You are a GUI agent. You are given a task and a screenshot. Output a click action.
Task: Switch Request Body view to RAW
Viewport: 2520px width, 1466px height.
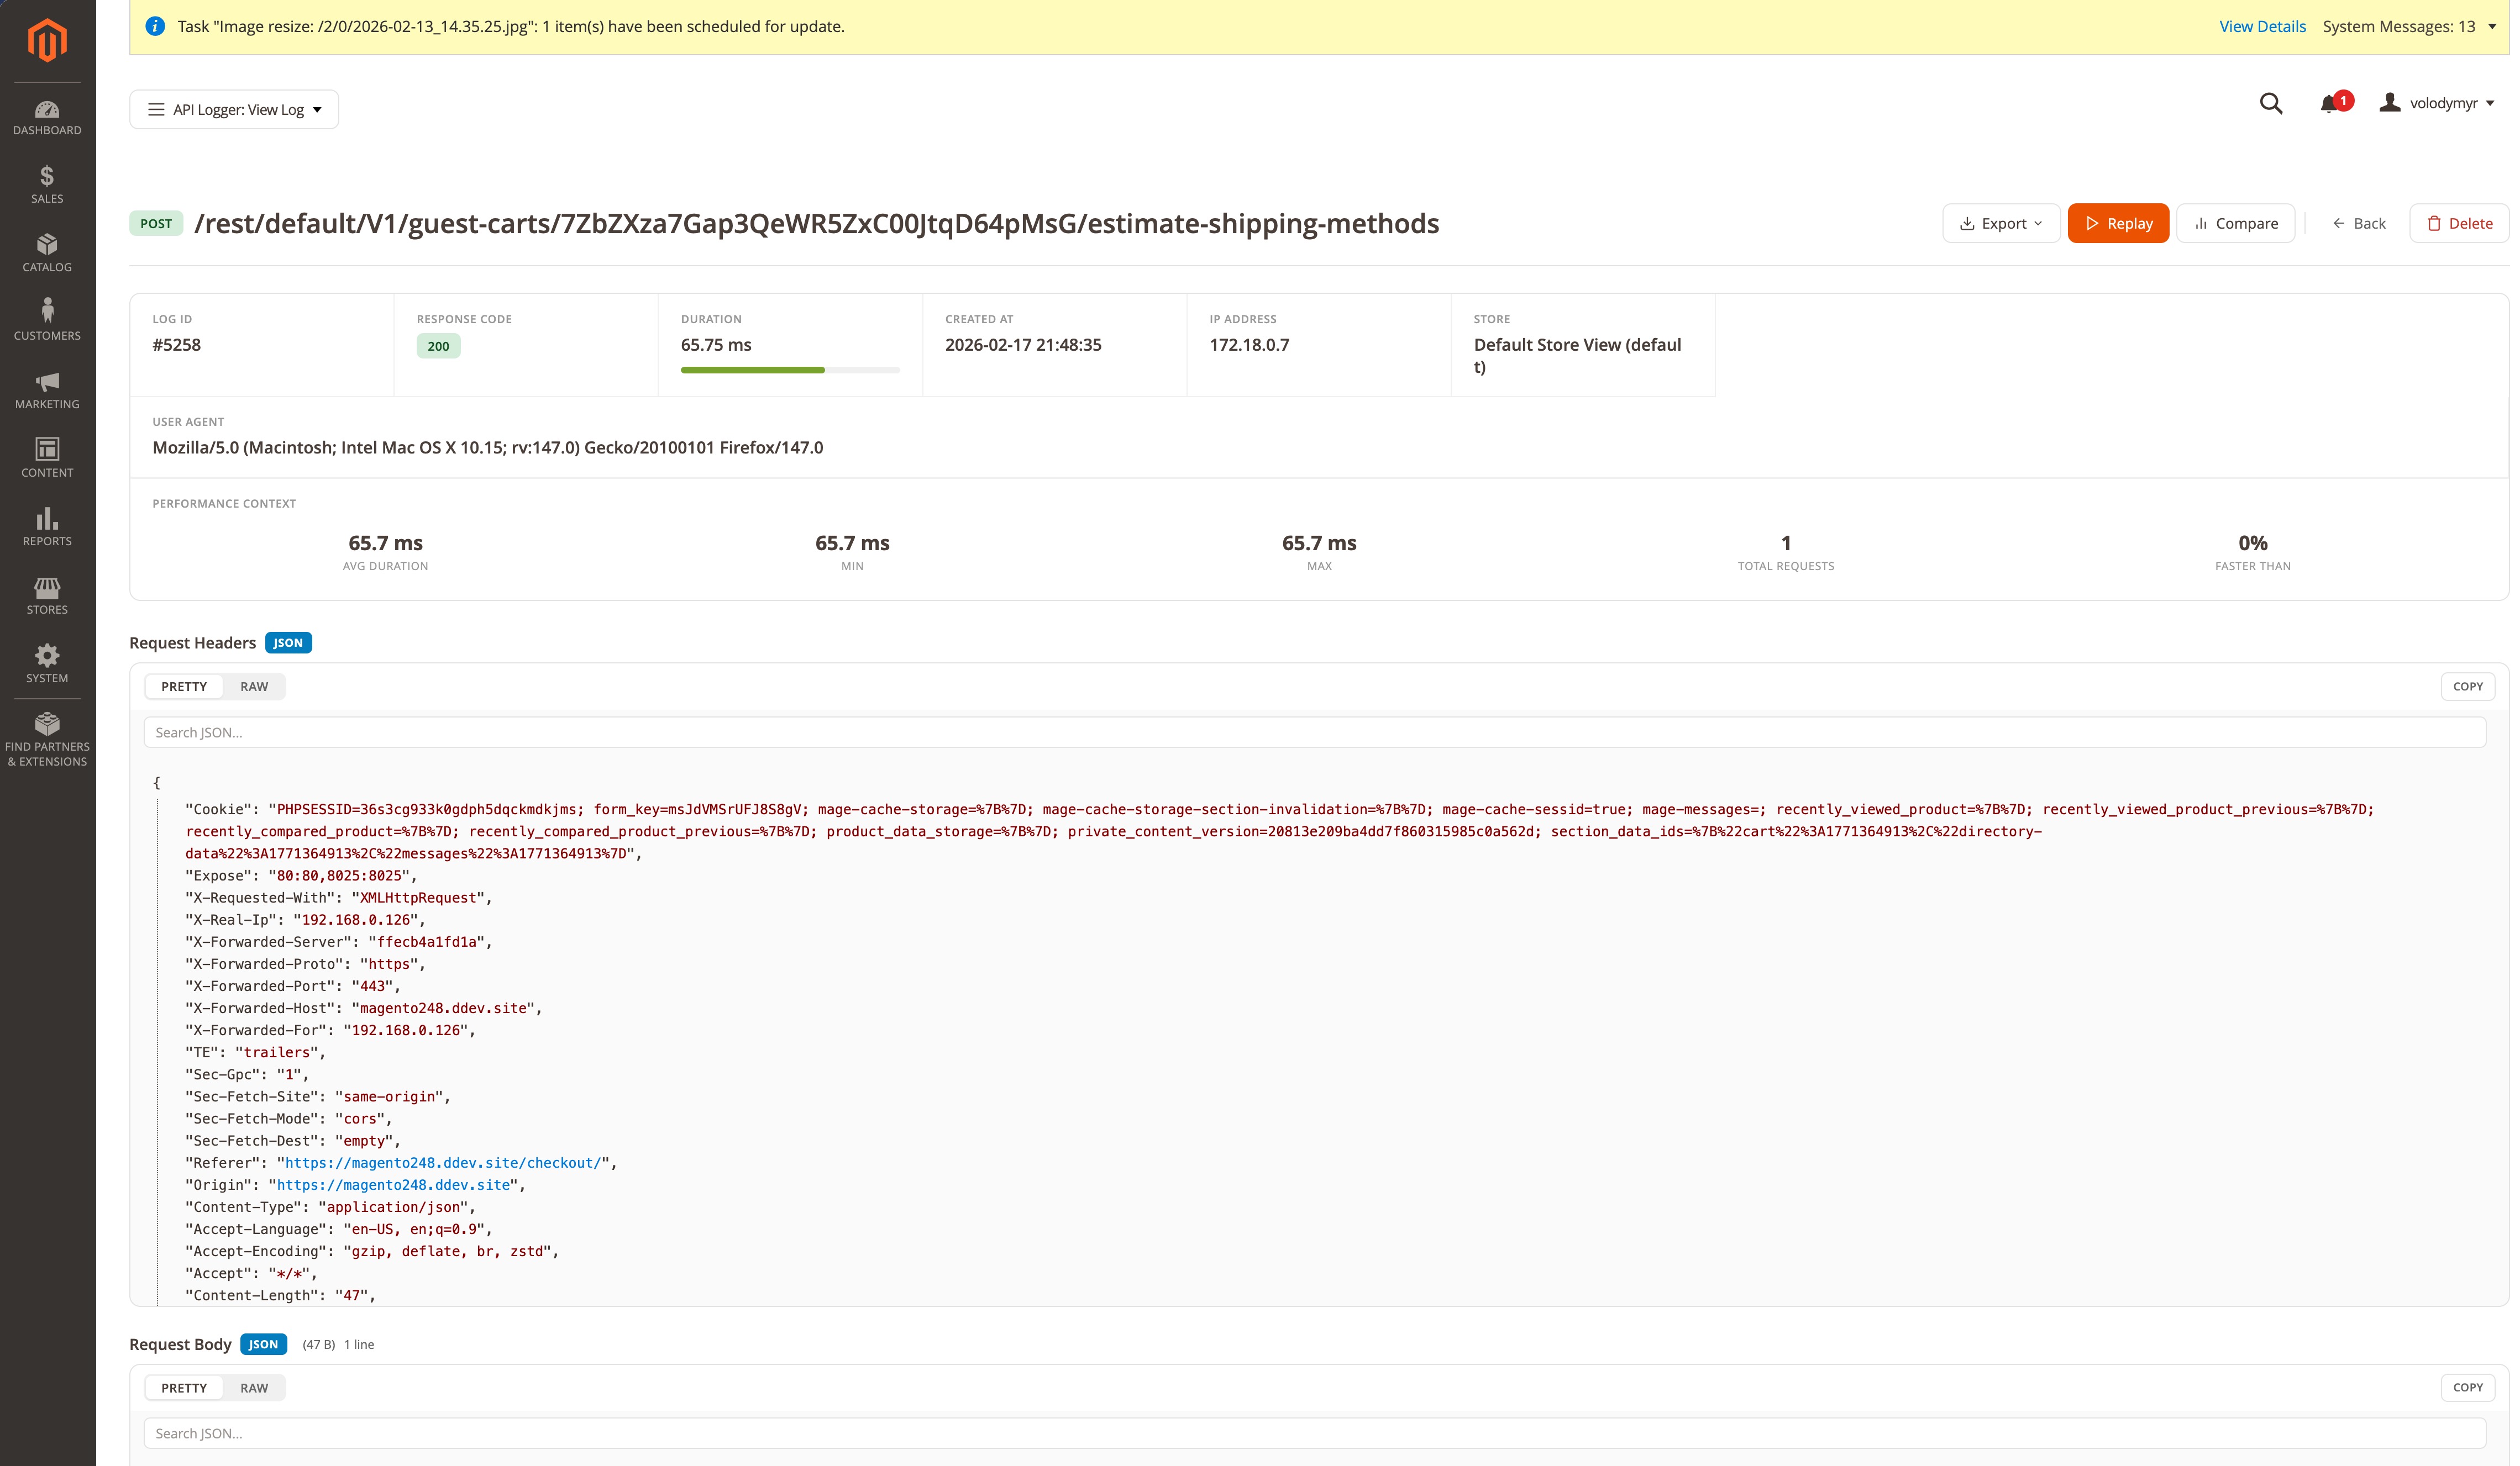(x=254, y=1387)
